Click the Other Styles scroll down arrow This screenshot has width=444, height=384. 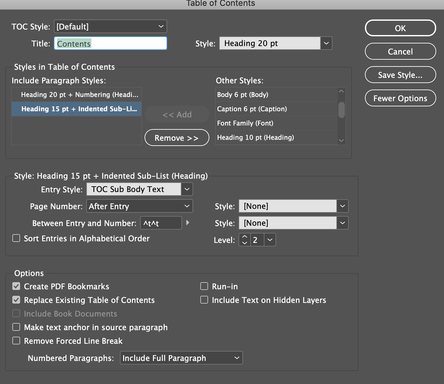(341, 140)
